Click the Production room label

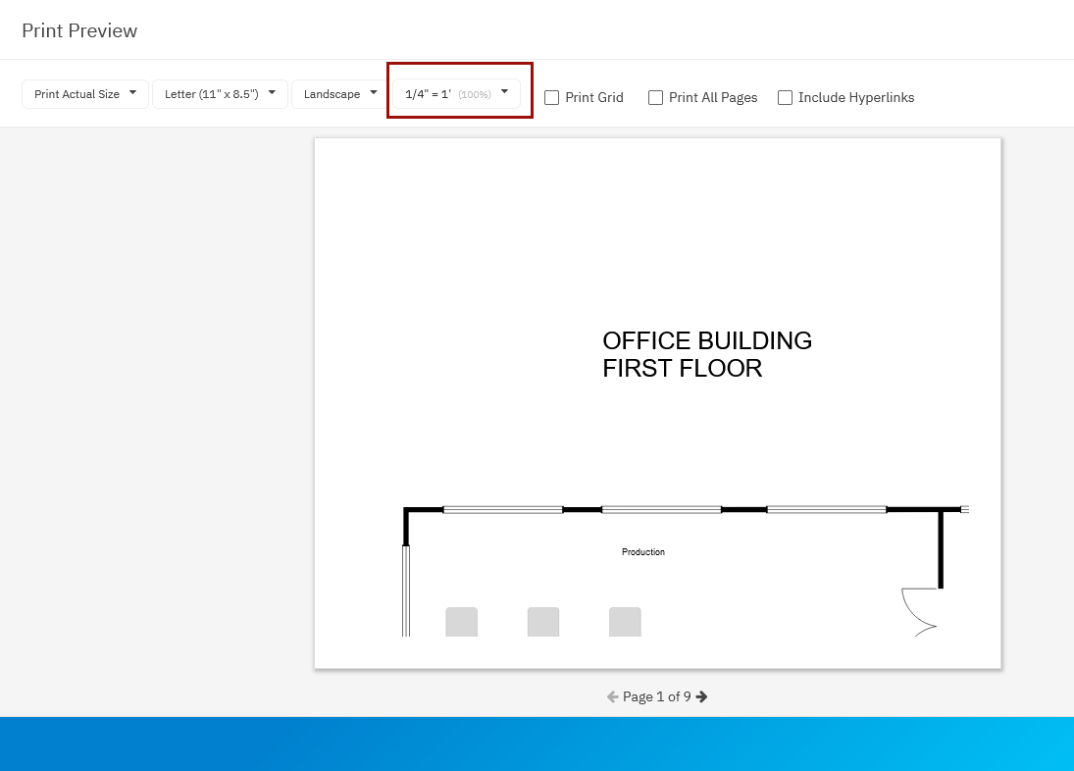(x=643, y=552)
